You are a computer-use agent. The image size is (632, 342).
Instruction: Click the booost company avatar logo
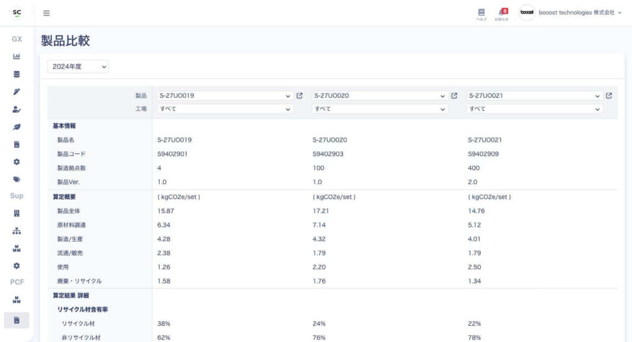pyautogui.click(x=526, y=13)
